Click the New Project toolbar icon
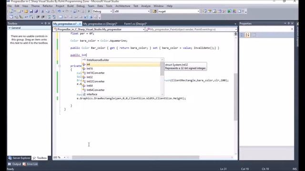Viewport: 305px width, 171px height. [11, 11]
